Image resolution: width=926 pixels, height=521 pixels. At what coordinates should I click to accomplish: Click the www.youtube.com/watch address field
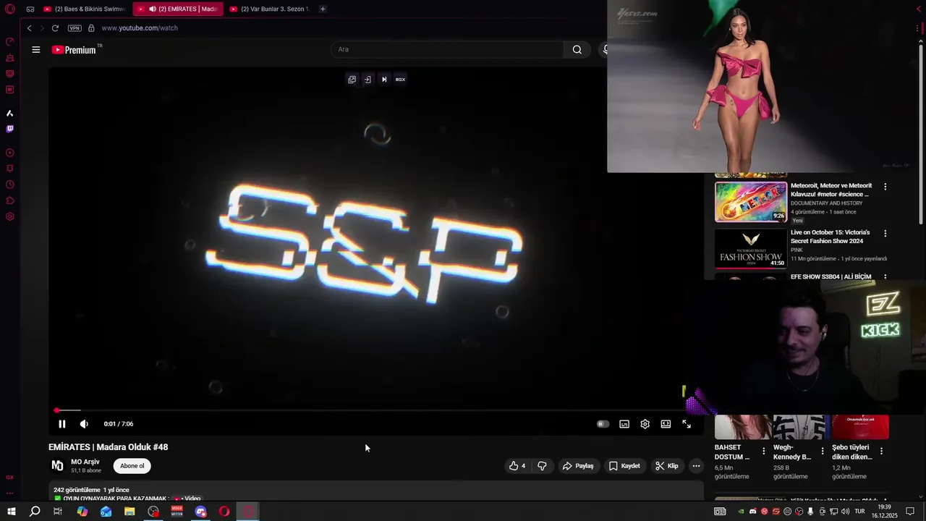[140, 28]
